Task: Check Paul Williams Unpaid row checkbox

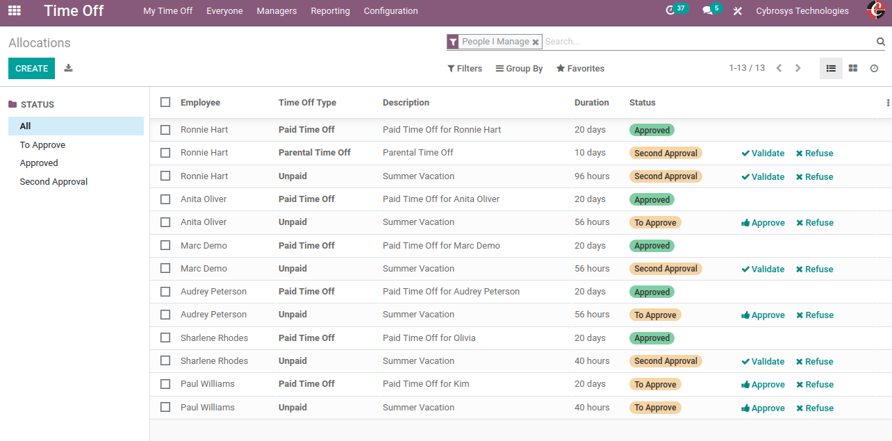Action: tap(165, 408)
